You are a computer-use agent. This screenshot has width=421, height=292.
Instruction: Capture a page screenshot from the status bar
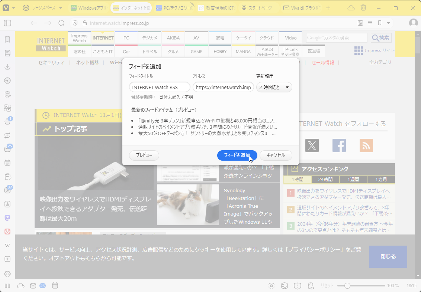pos(271,286)
